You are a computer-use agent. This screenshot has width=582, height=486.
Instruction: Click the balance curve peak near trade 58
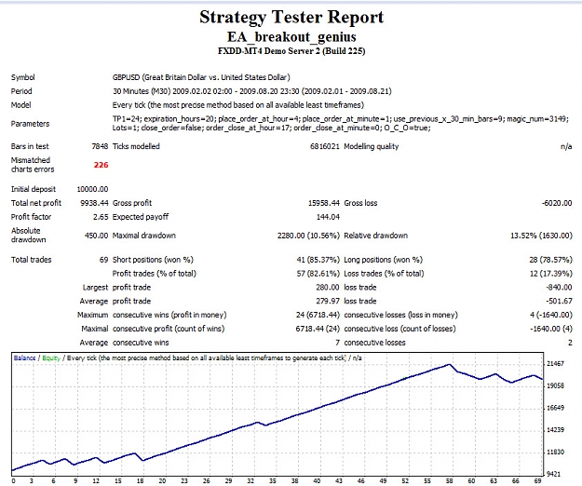(x=449, y=365)
